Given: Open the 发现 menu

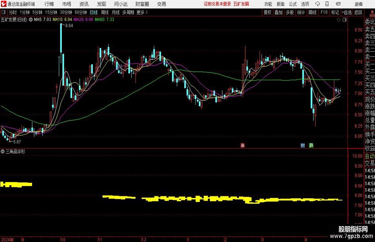Looking at the screenshot, I should pos(102,4).
